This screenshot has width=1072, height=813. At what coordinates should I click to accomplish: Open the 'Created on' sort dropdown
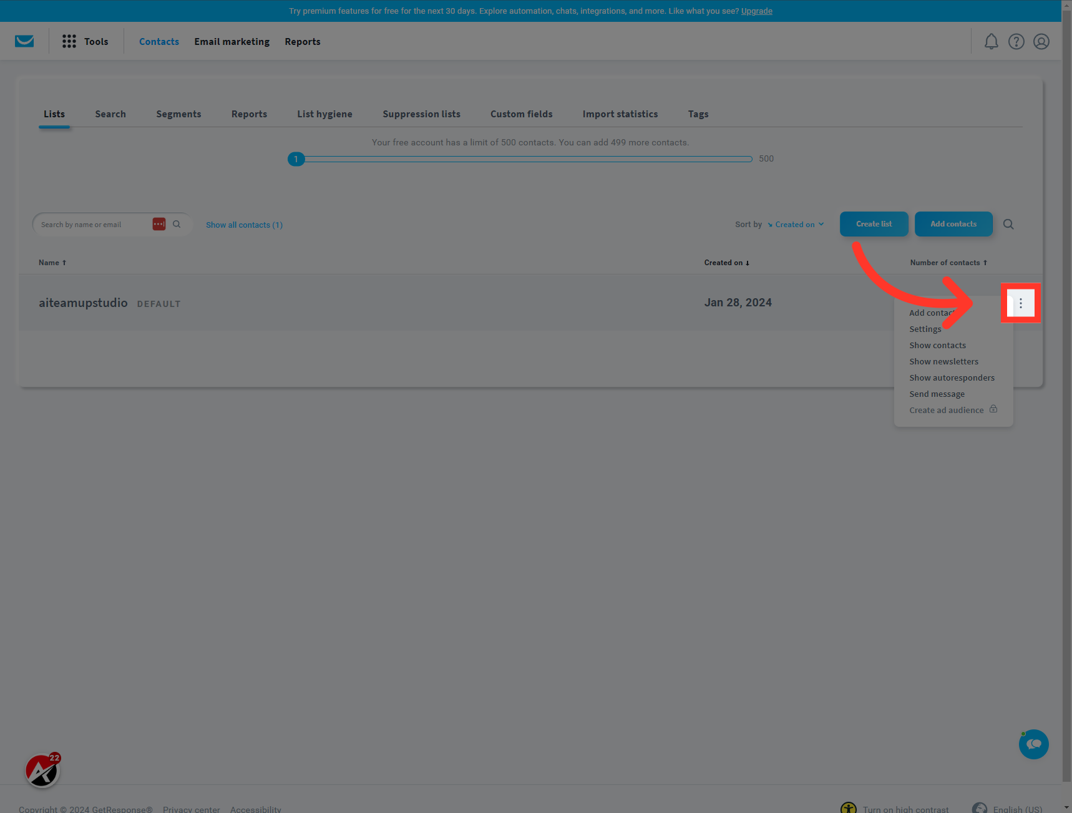click(x=797, y=224)
